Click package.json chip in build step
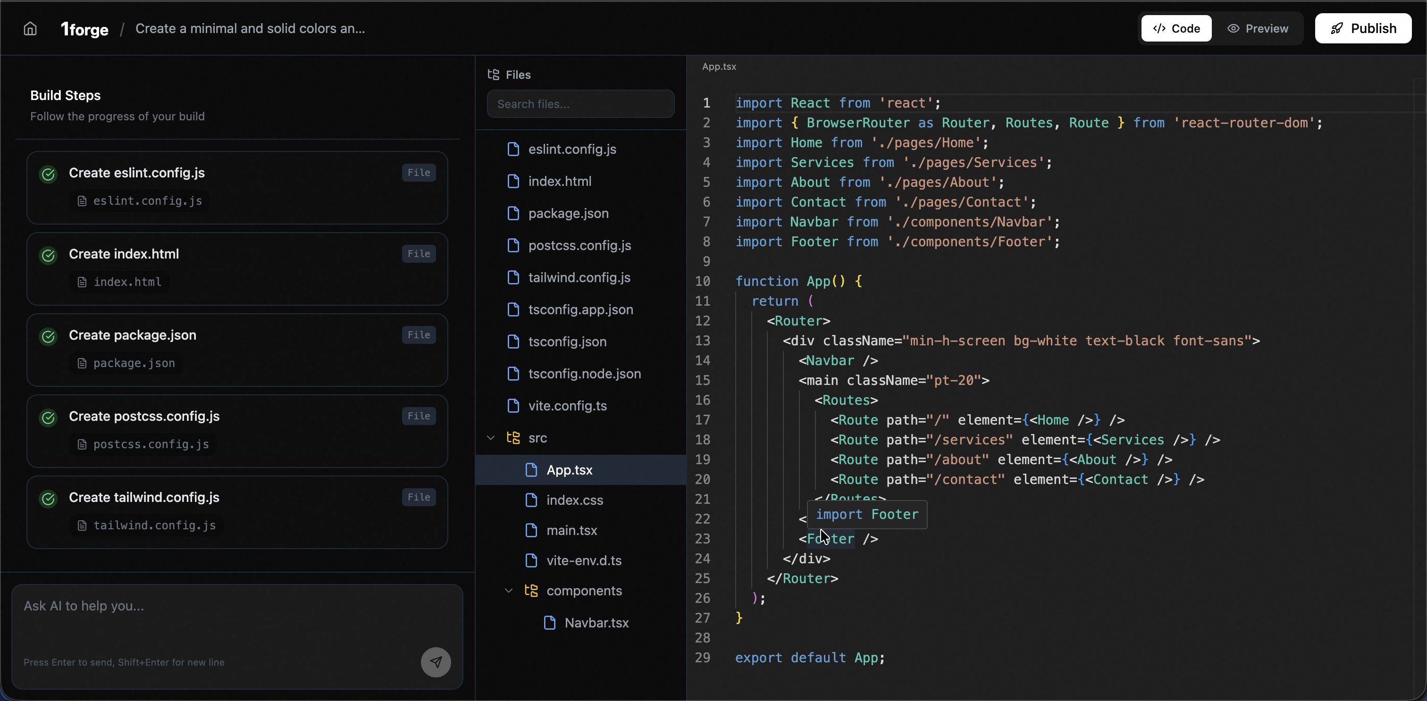The width and height of the screenshot is (1427, 701). coord(126,363)
